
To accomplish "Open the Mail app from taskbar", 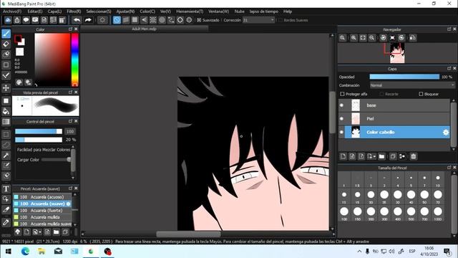I will pyautogui.click(x=58, y=251).
